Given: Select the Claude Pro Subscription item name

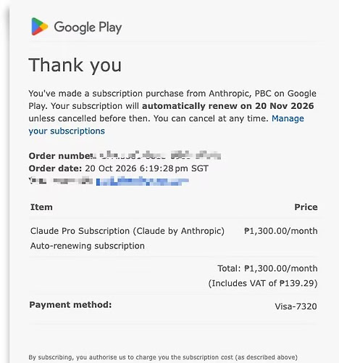Looking at the screenshot, I should click(127, 231).
